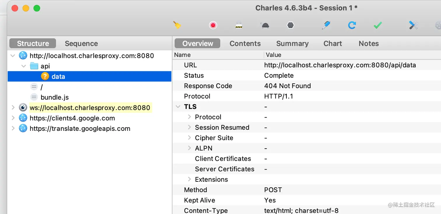This screenshot has height=214, width=441.
Task: Click the websocket icon of ws://localhost.charlesproxy.com:8080
Action: click(23, 108)
